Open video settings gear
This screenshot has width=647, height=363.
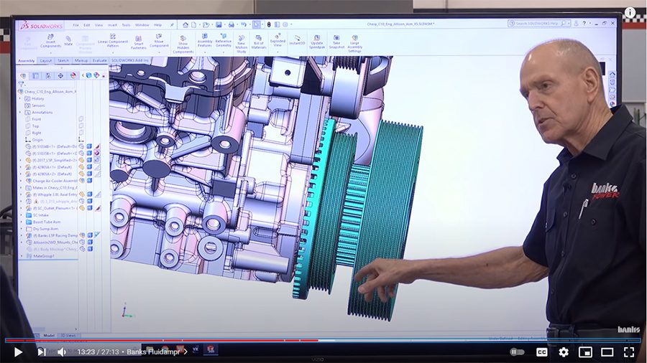point(563,352)
